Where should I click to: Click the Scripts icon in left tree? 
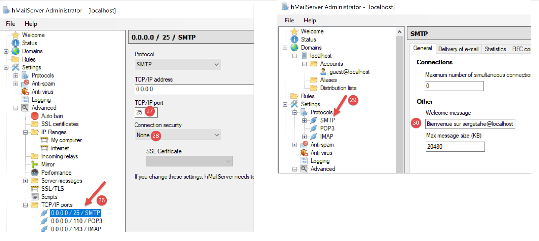tap(35, 197)
